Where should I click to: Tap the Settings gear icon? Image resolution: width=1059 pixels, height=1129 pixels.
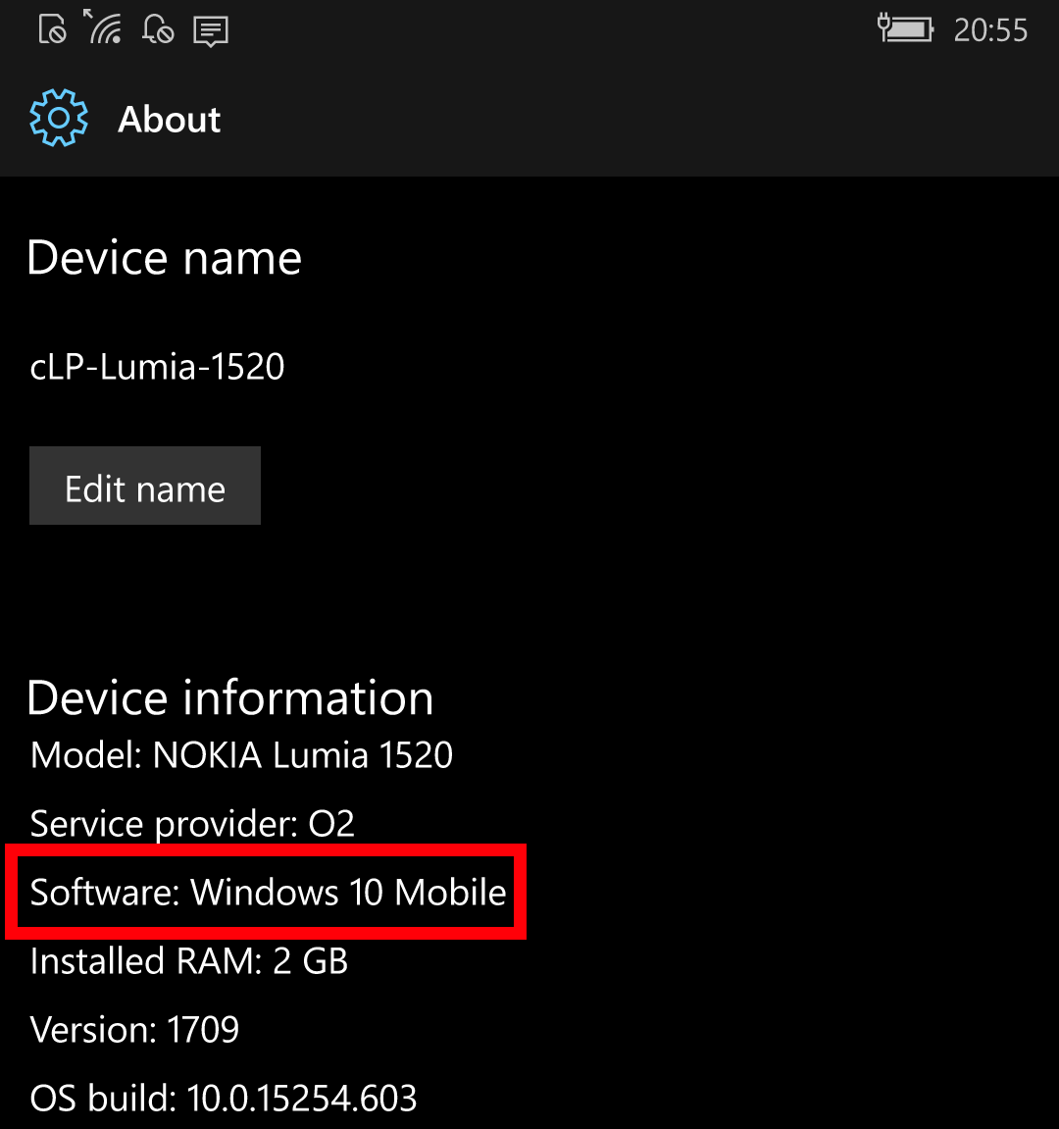click(59, 119)
